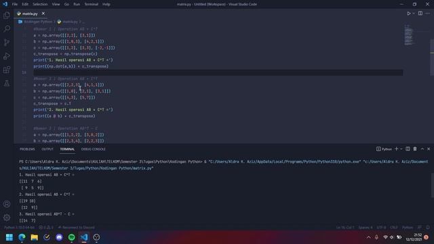Screen dimensions: 434x244
Task: Click the terminal vertical scrollbar
Action: 432,185
